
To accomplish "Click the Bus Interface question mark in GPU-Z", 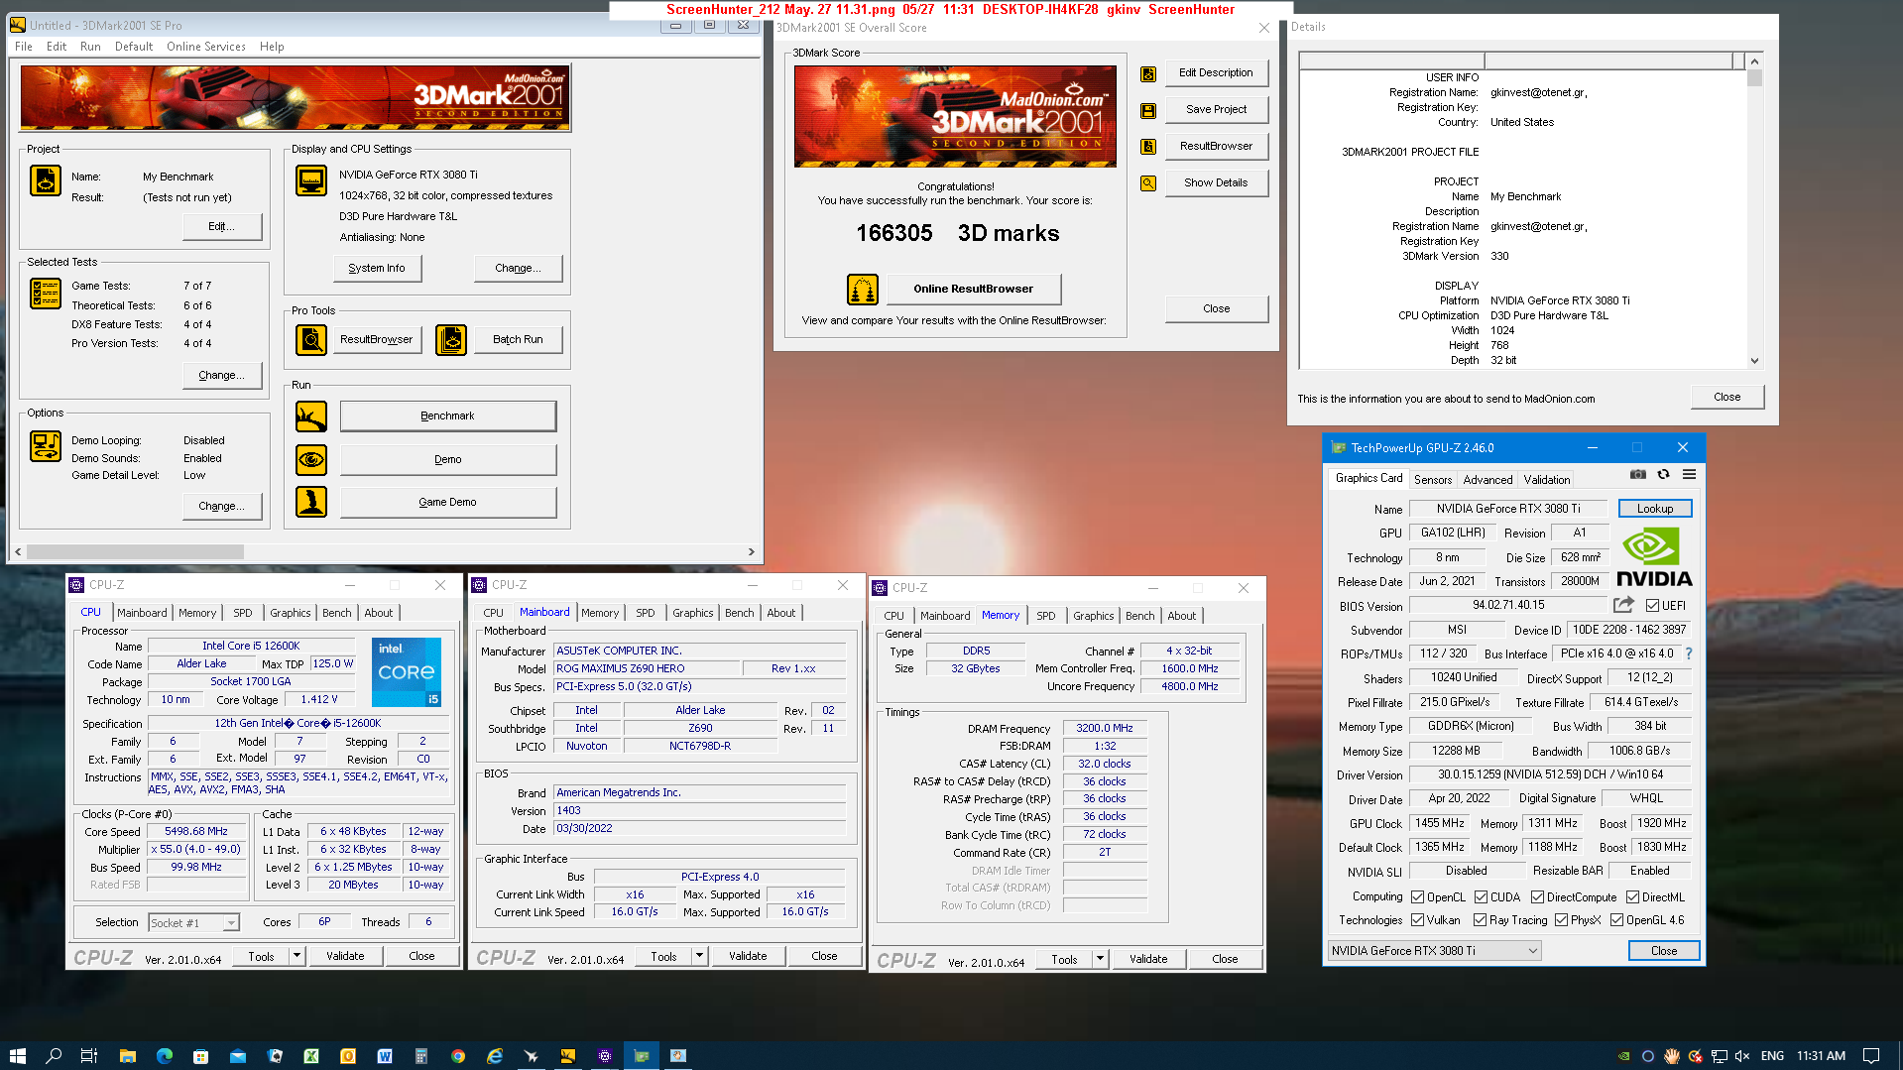I will coord(1689,654).
